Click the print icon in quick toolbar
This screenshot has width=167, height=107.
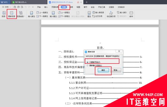coord(18,7)
